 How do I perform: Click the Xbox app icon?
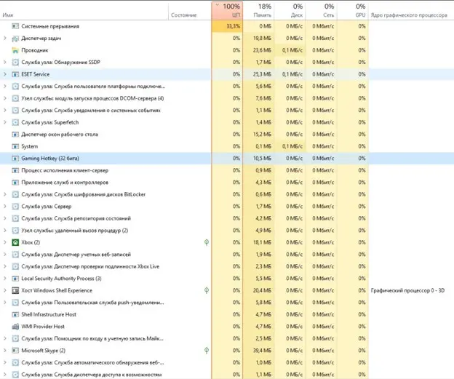tap(15, 242)
